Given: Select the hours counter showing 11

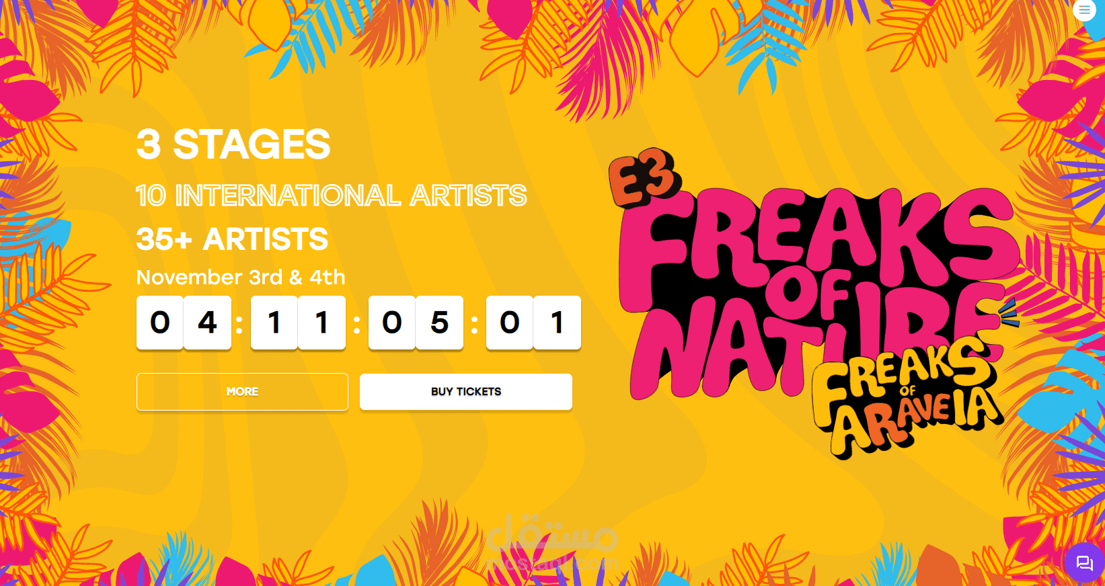Looking at the screenshot, I should coord(298,323).
